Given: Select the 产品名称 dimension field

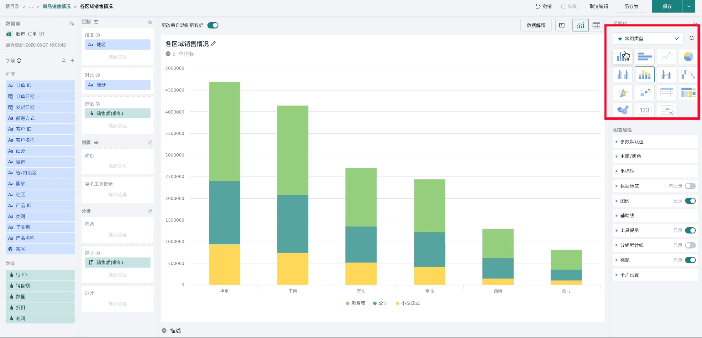Looking at the screenshot, I should [40, 238].
